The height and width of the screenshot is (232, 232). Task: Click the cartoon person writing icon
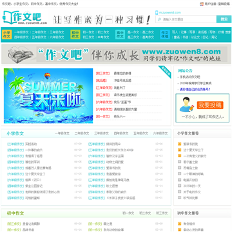click(187, 104)
